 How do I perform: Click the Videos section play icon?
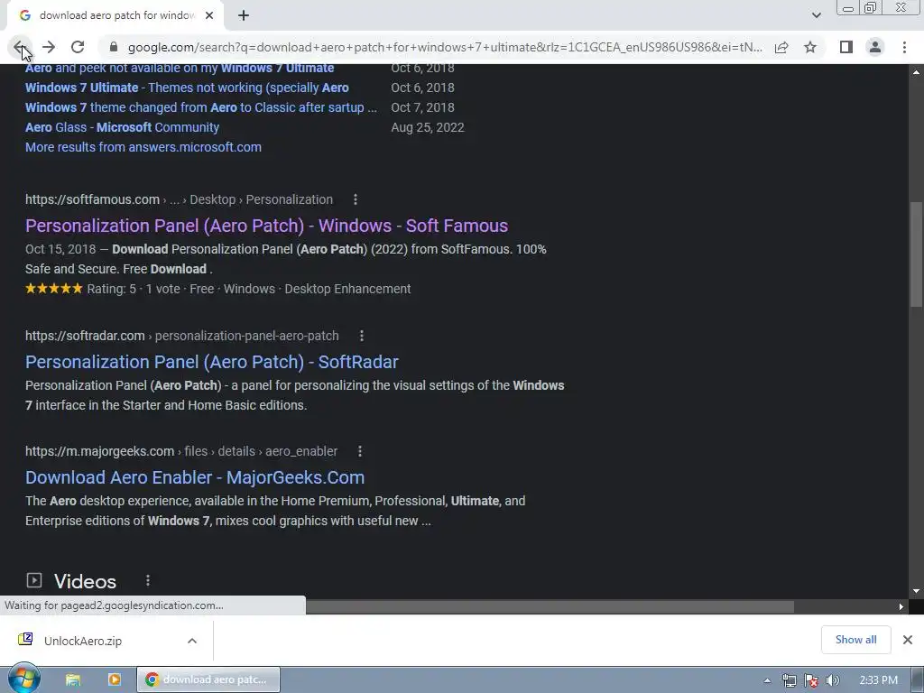(34, 580)
